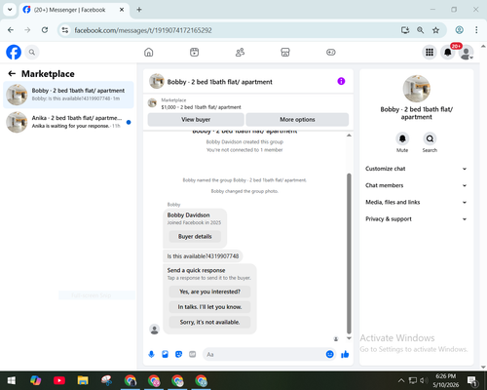Click the install app icon in address bar
Viewport: 487px width, 390px height.
click(405, 30)
